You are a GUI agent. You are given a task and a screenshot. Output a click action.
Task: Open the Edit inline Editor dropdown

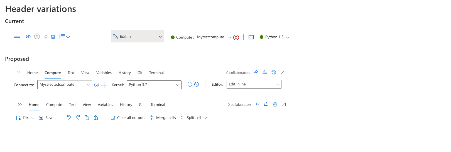(254, 84)
